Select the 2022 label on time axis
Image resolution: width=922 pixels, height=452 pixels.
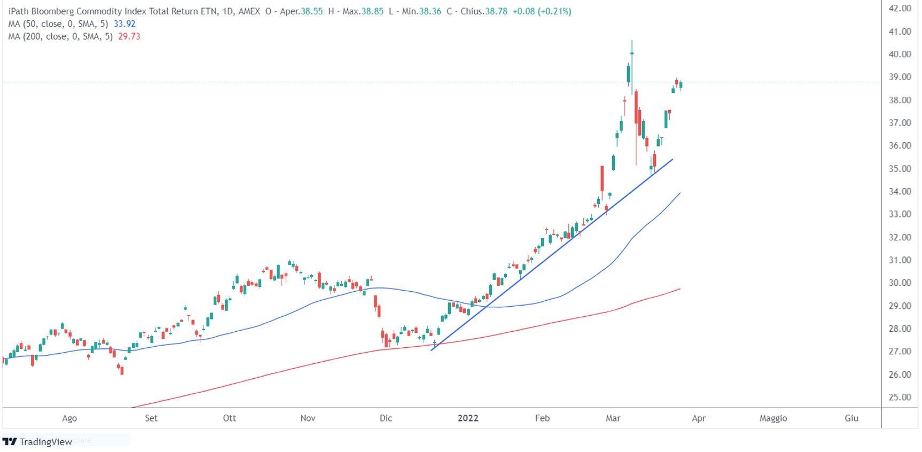[x=468, y=418]
